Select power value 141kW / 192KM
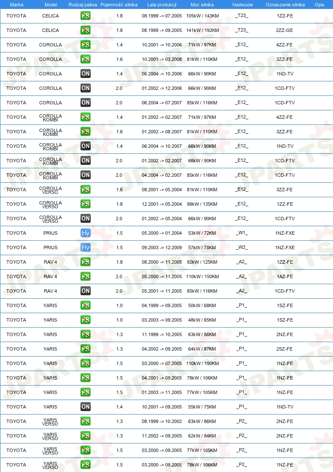This screenshot has width=333, height=472. click(202, 30)
